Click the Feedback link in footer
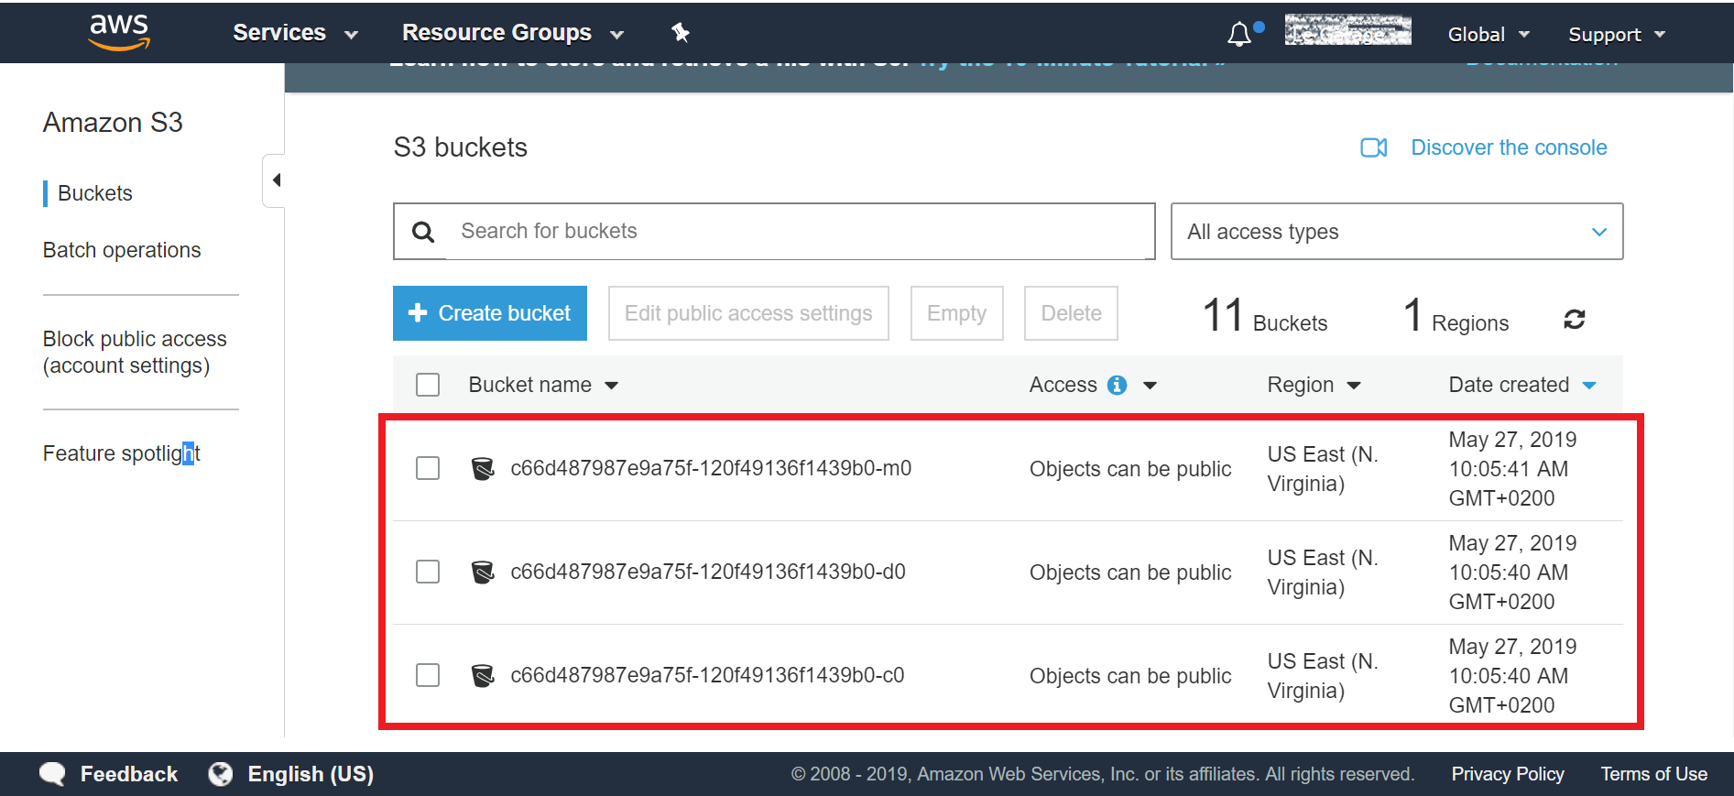1734x796 pixels. [129, 774]
